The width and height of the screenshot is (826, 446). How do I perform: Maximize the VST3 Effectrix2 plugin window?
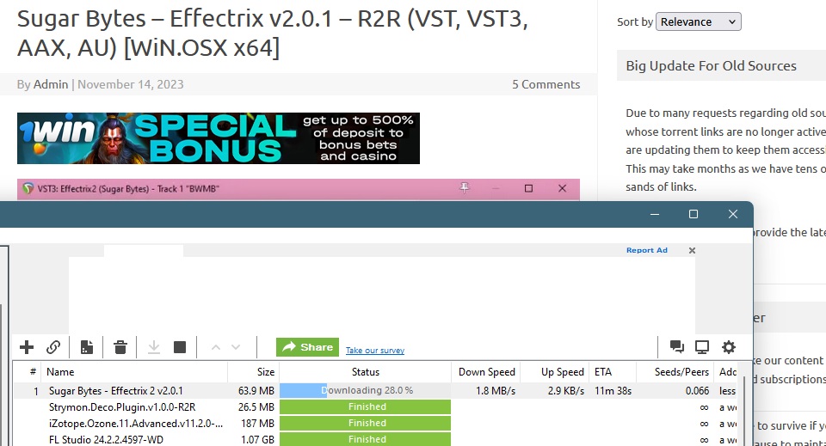tap(528, 188)
